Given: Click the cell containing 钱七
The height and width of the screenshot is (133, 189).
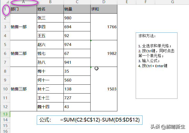Looking at the screenshot, I should (x=50, y=53).
